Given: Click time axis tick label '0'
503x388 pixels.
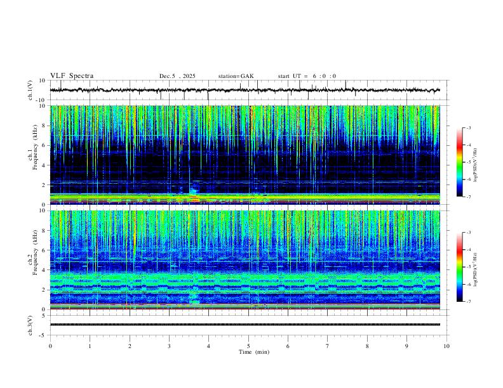Looking at the screenshot, I should [x=50, y=346].
